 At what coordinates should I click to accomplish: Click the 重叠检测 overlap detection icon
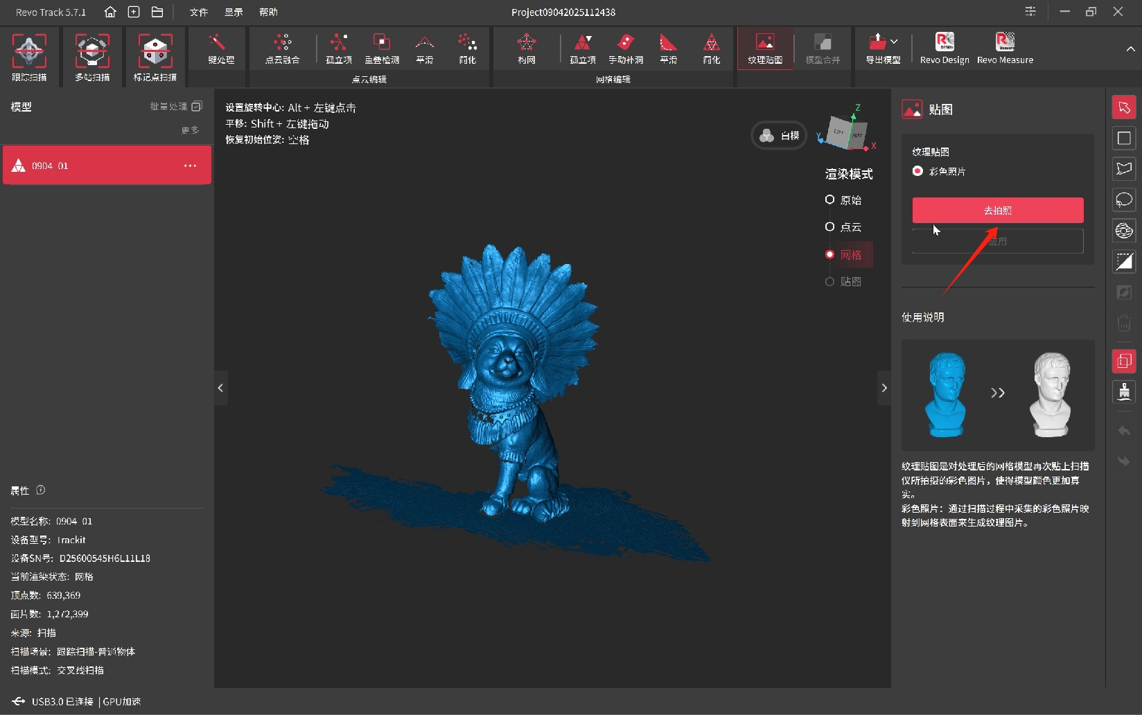(x=381, y=48)
